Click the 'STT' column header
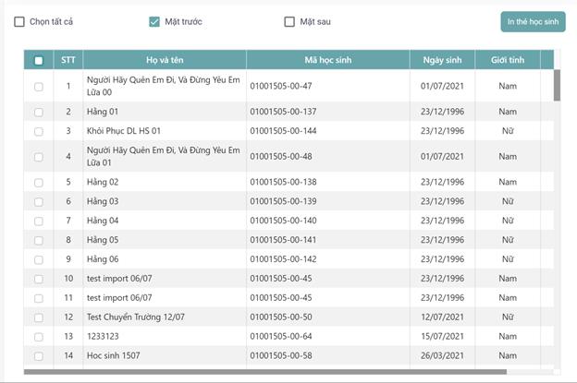577x383 pixels. coord(68,61)
